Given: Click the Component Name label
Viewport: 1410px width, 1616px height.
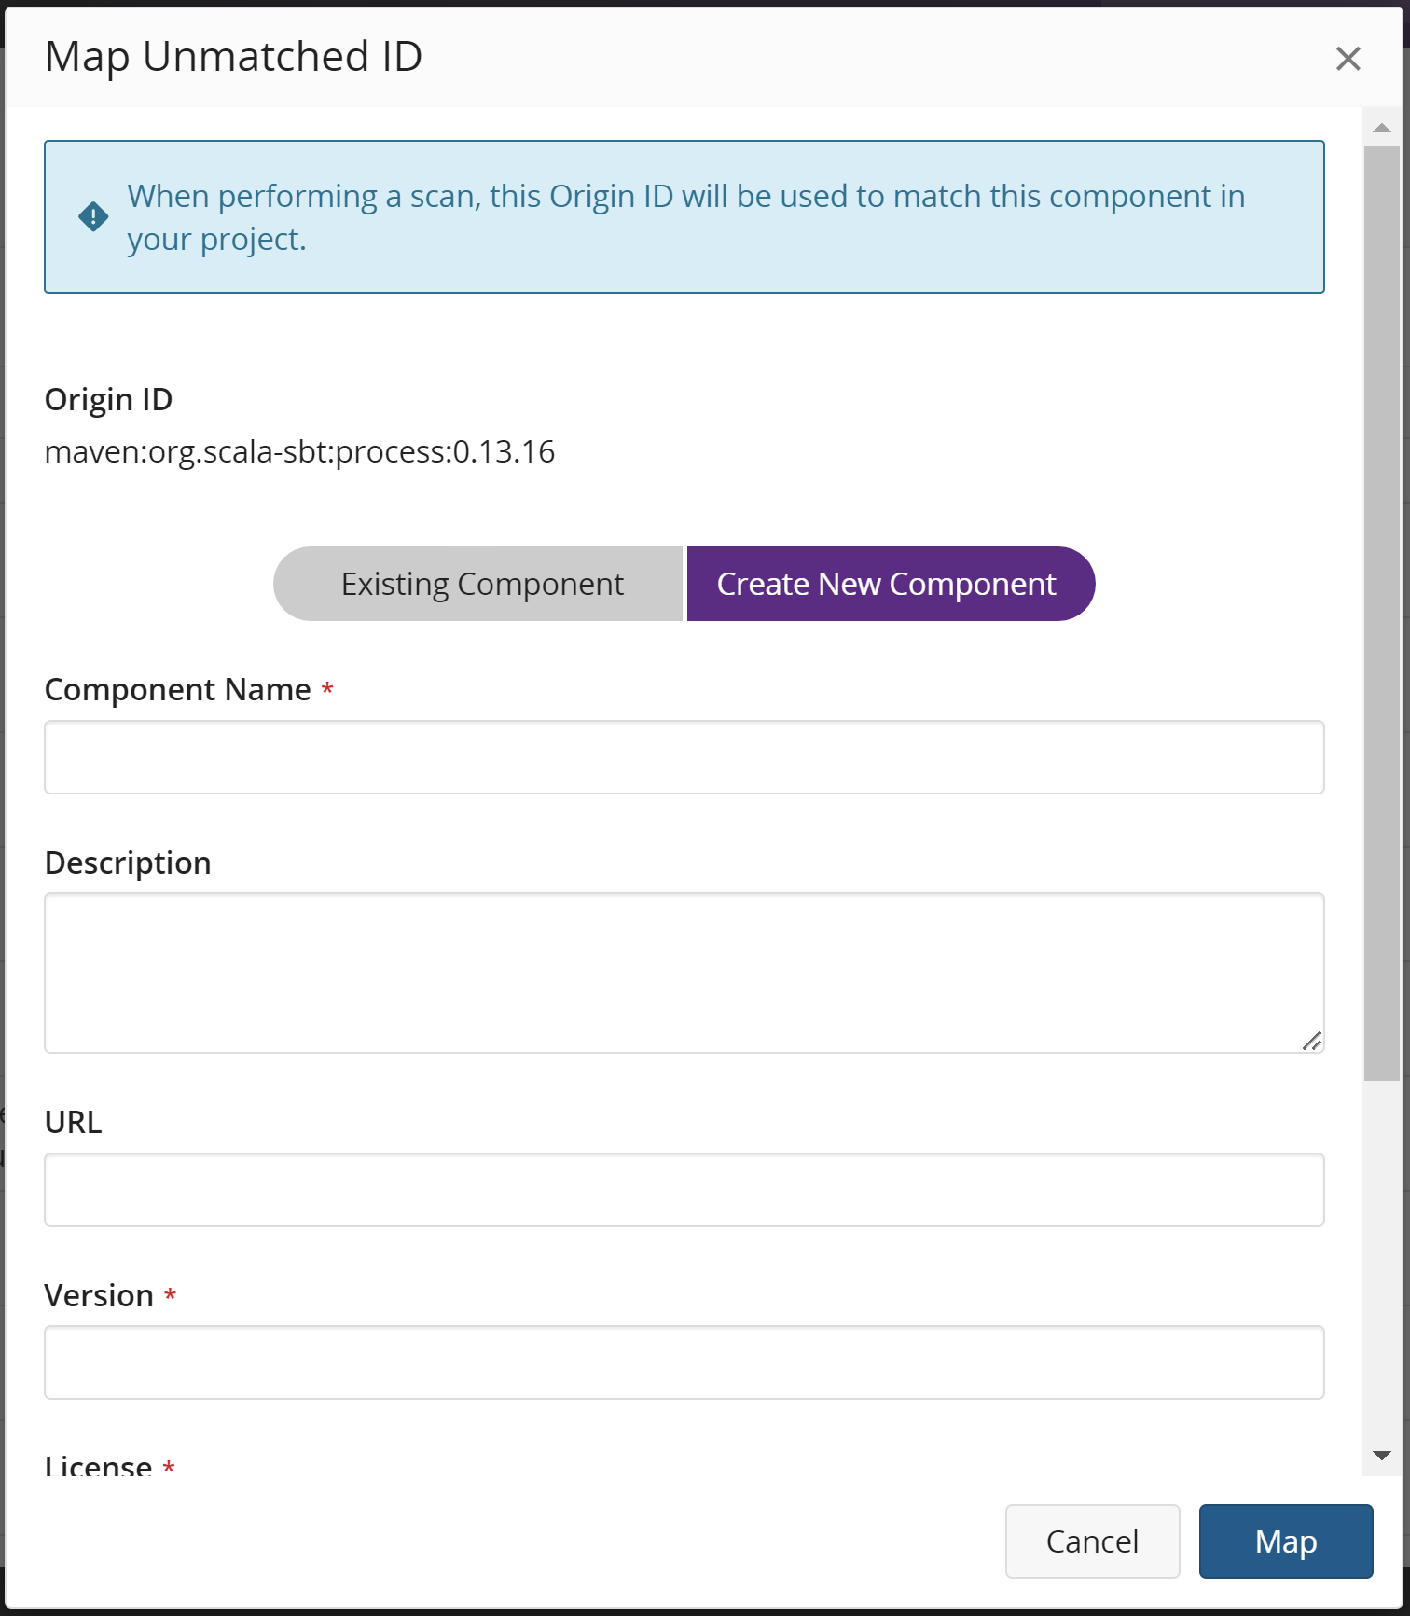Looking at the screenshot, I should tap(178, 690).
